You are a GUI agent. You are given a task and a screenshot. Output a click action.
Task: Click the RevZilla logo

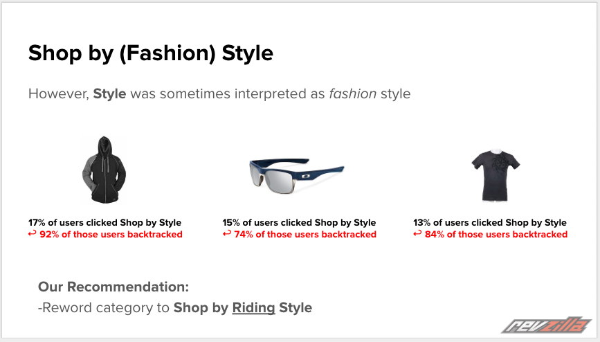pos(547,325)
